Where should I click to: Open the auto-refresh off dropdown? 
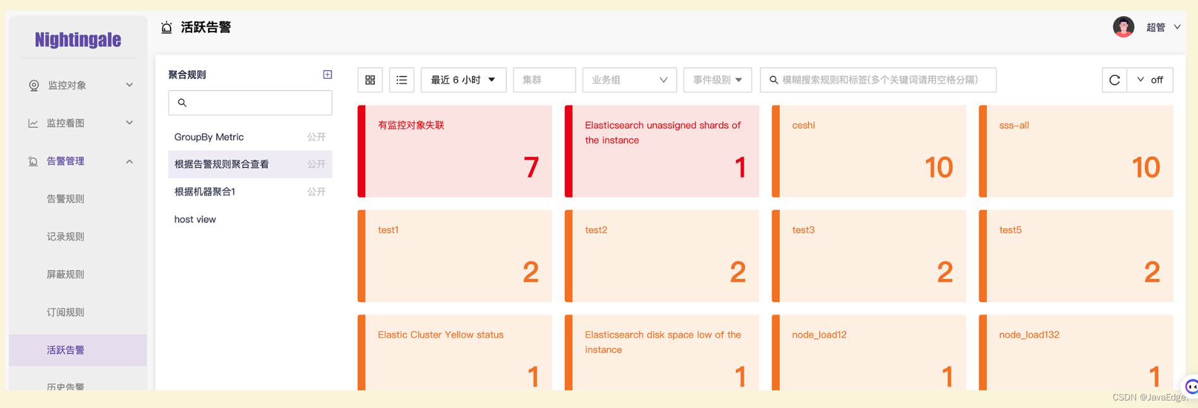click(x=1150, y=80)
